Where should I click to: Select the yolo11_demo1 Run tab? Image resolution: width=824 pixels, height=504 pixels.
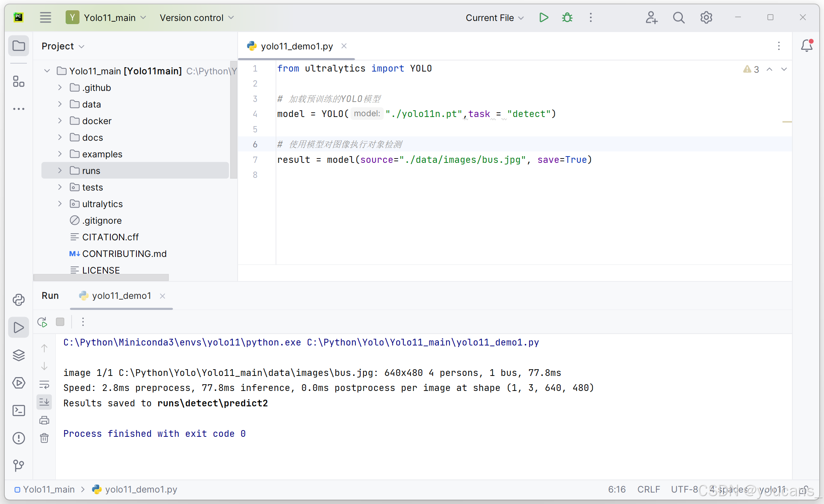click(x=121, y=296)
